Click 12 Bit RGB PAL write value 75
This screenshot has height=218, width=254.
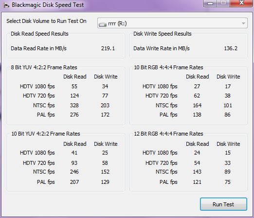click(228, 182)
